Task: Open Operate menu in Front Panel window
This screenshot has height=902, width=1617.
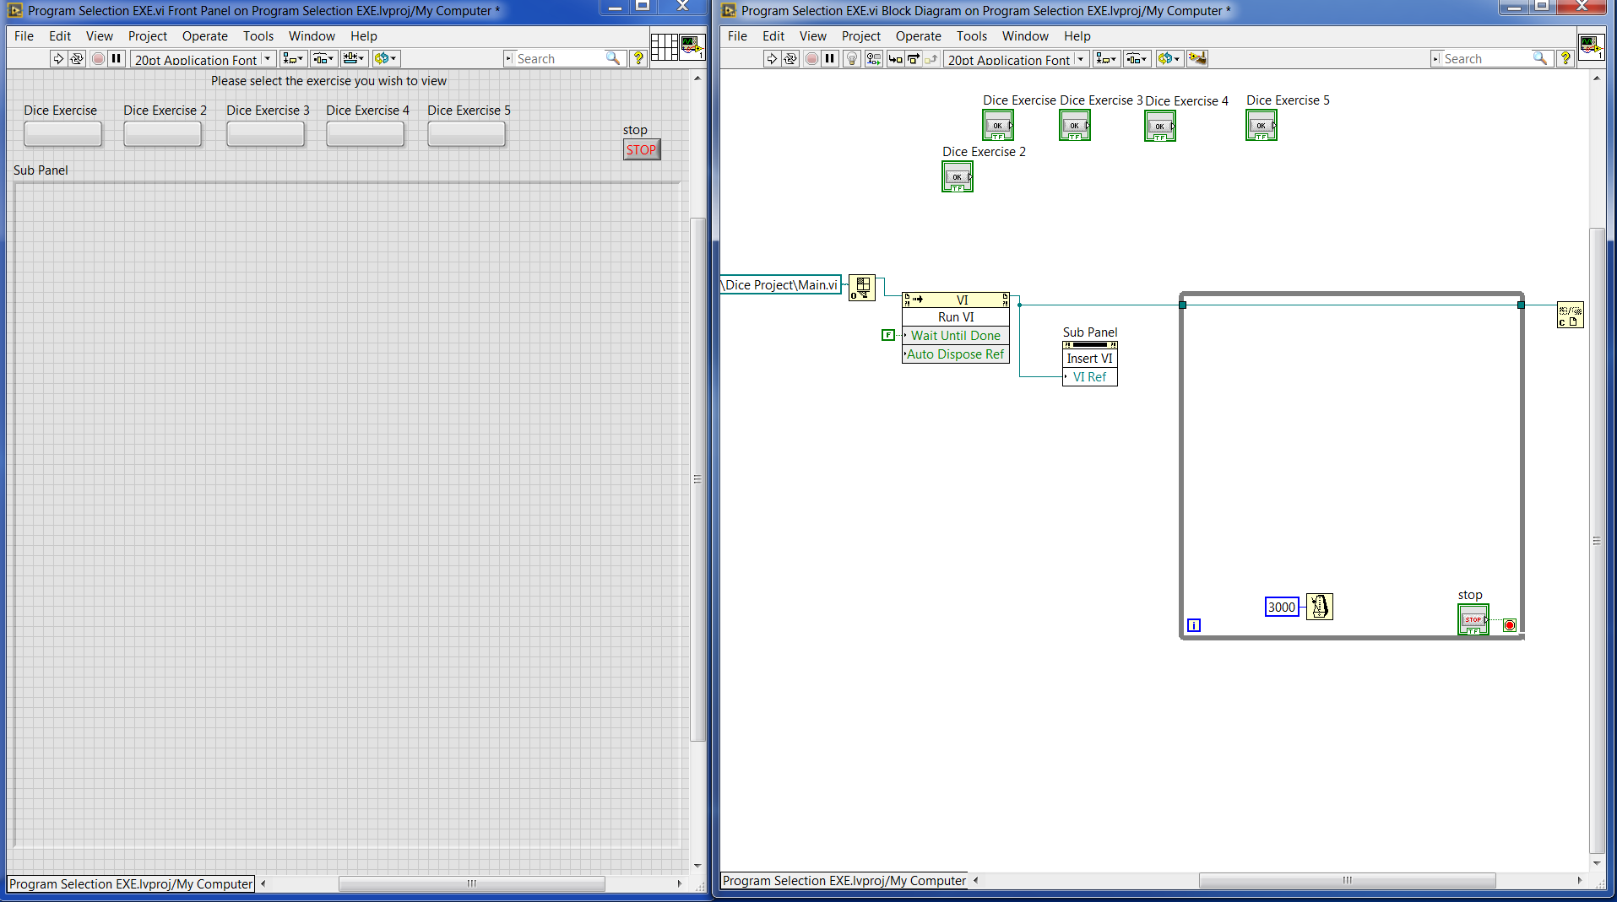Action: 205,35
